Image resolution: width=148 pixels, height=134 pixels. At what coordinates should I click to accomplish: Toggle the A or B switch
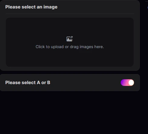tap(127, 83)
